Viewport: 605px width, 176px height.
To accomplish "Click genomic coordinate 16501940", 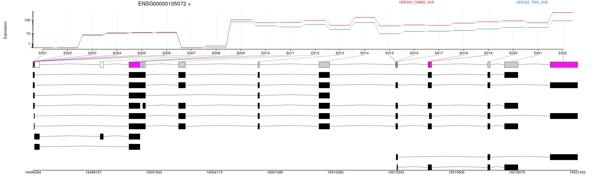I will click(x=154, y=172).
